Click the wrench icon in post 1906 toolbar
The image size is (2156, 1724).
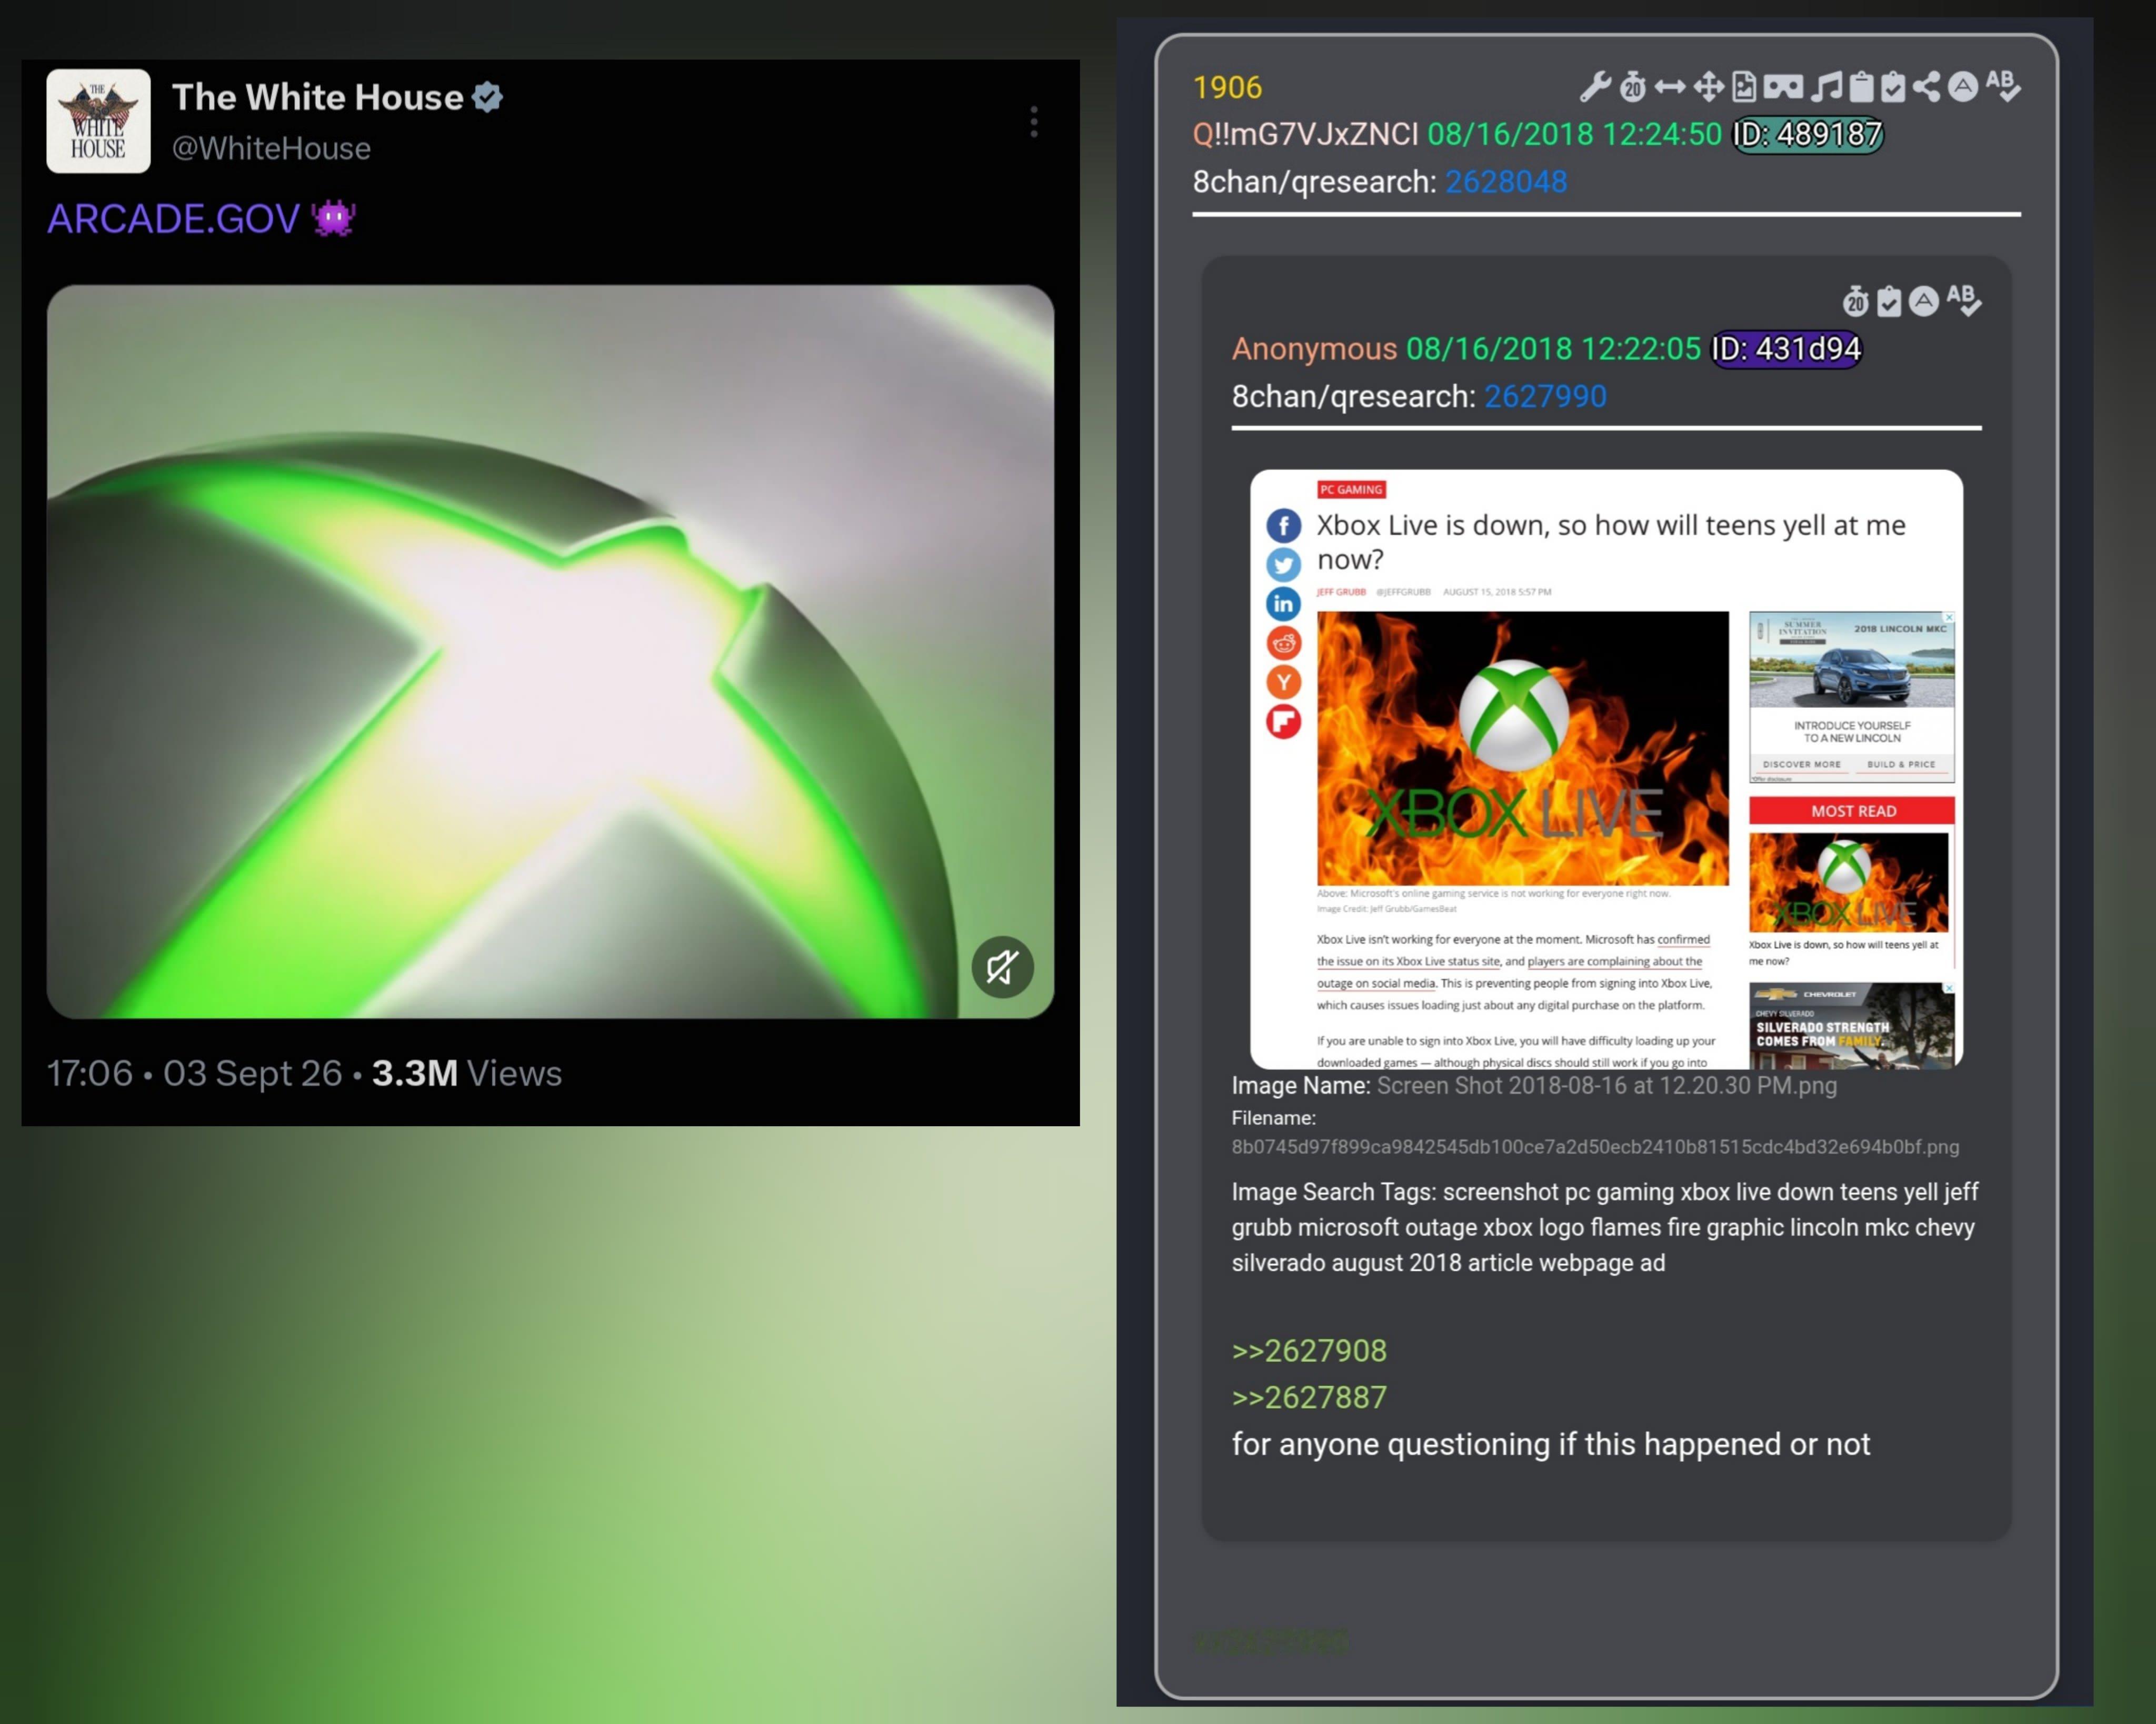pos(1595,87)
